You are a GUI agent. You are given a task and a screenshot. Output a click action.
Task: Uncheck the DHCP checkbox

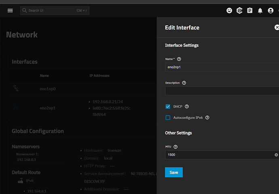click(168, 106)
